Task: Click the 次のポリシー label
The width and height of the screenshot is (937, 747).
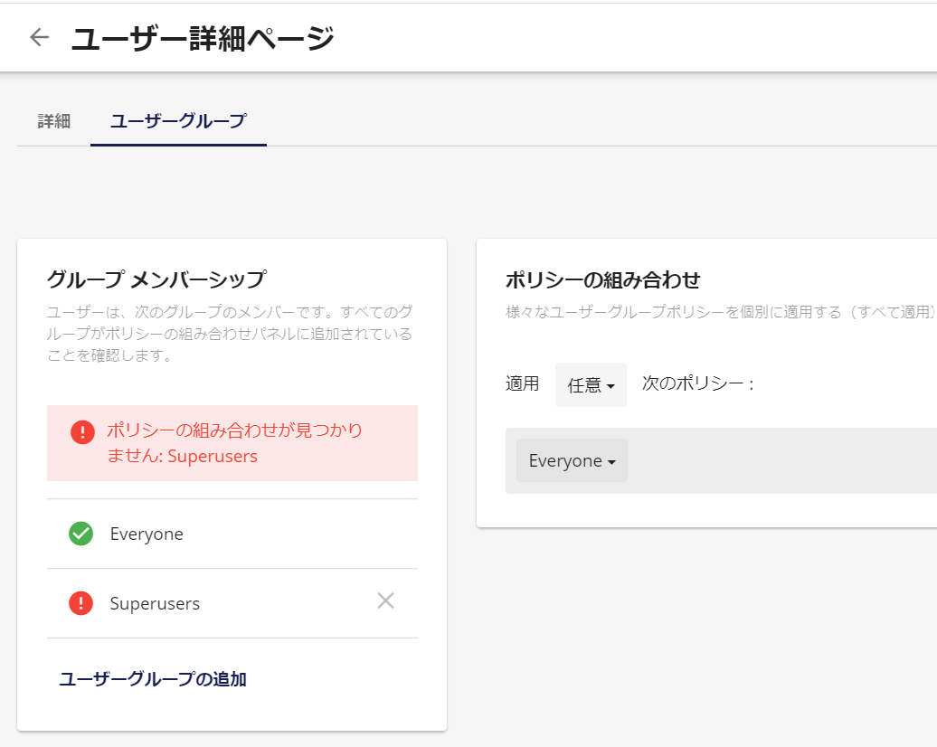Action: pyautogui.click(x=698, y=383)
